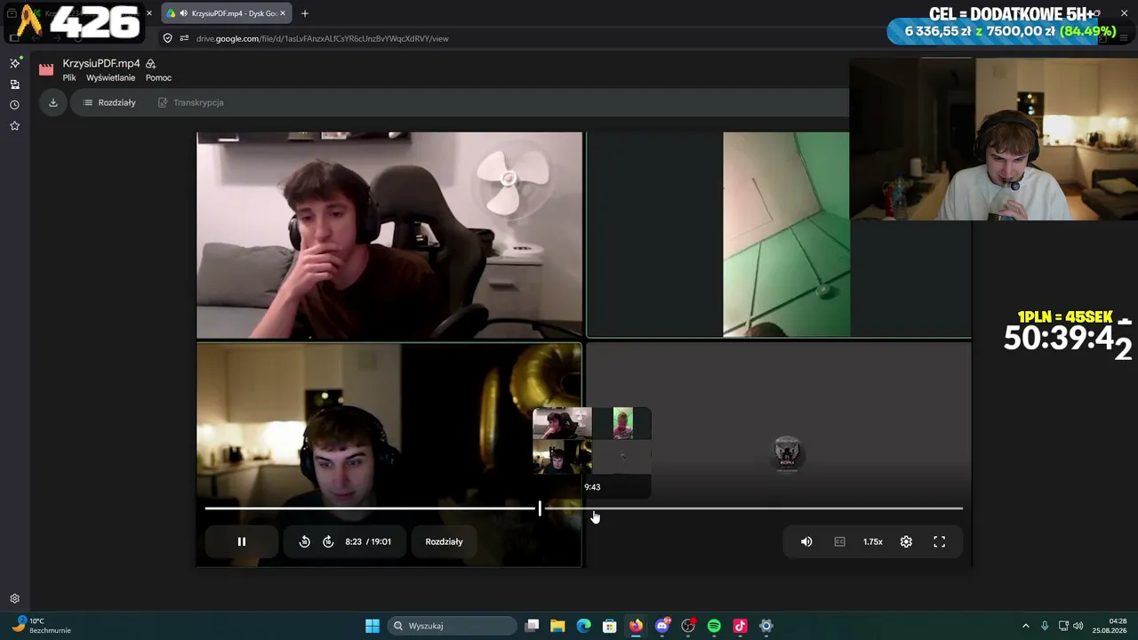Close the first browser tab left of KrzysiuPDF

pyautogui.click(x=149, y=13)
